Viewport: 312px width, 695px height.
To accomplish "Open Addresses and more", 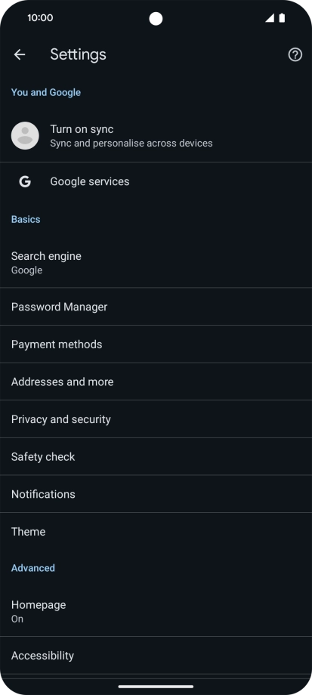I will tap(156, 381).
